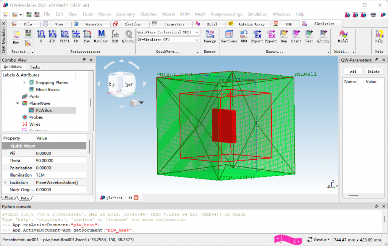The width and height of the screenshot is (388, 246).
Task: Open the Postprocessings menu
Action: point(227,14)
